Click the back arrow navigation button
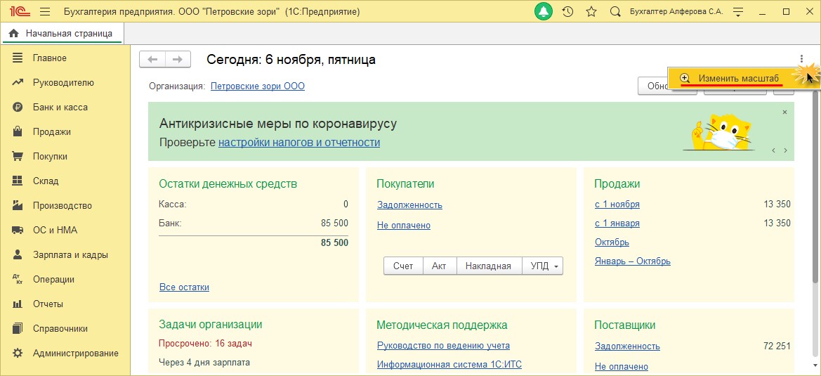 coord(152,60)
